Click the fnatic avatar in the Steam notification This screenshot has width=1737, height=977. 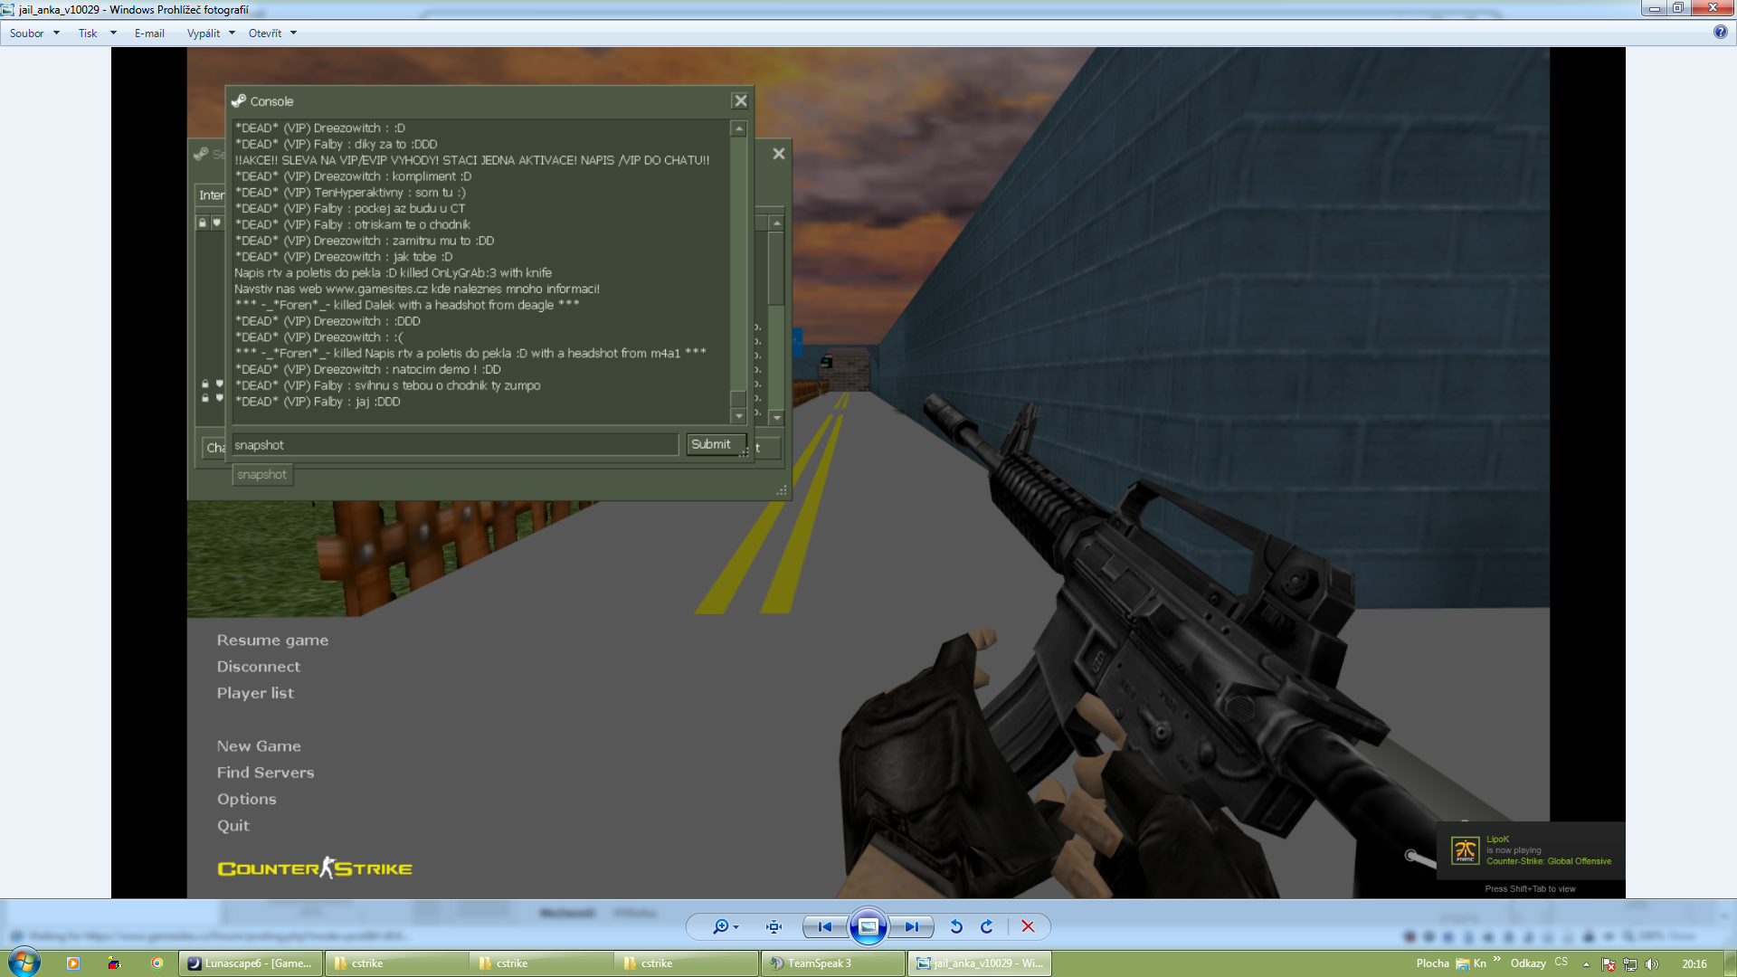click(1465, 850)
